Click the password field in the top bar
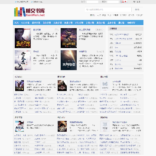156x156 pixels. [113, 2]
